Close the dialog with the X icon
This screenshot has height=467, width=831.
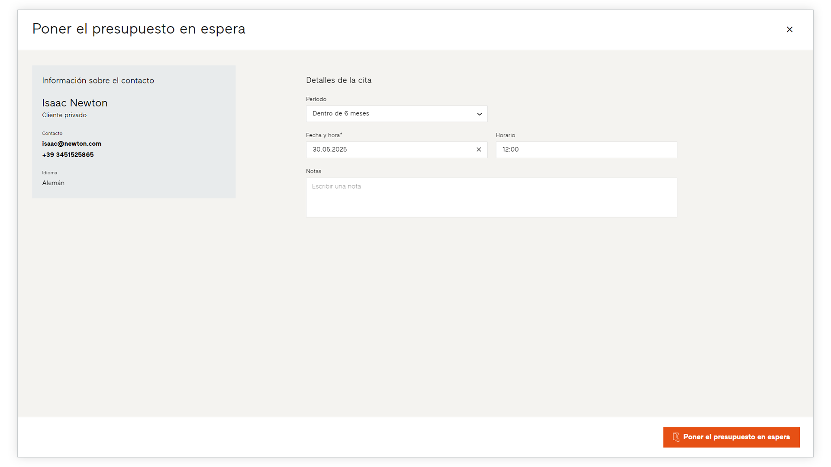click(789, 29)
